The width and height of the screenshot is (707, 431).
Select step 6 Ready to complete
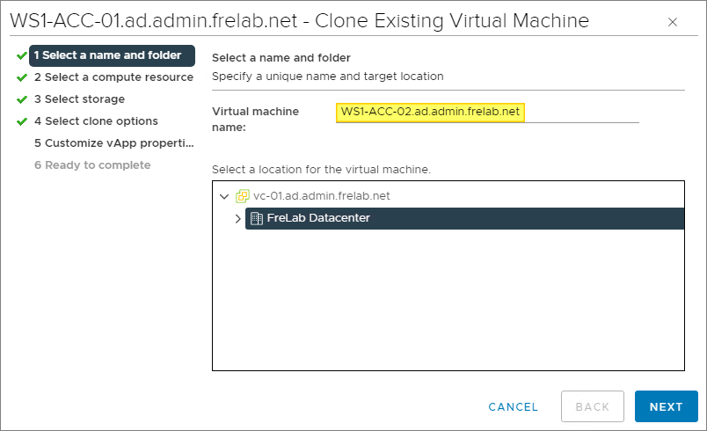click(92, 165)
